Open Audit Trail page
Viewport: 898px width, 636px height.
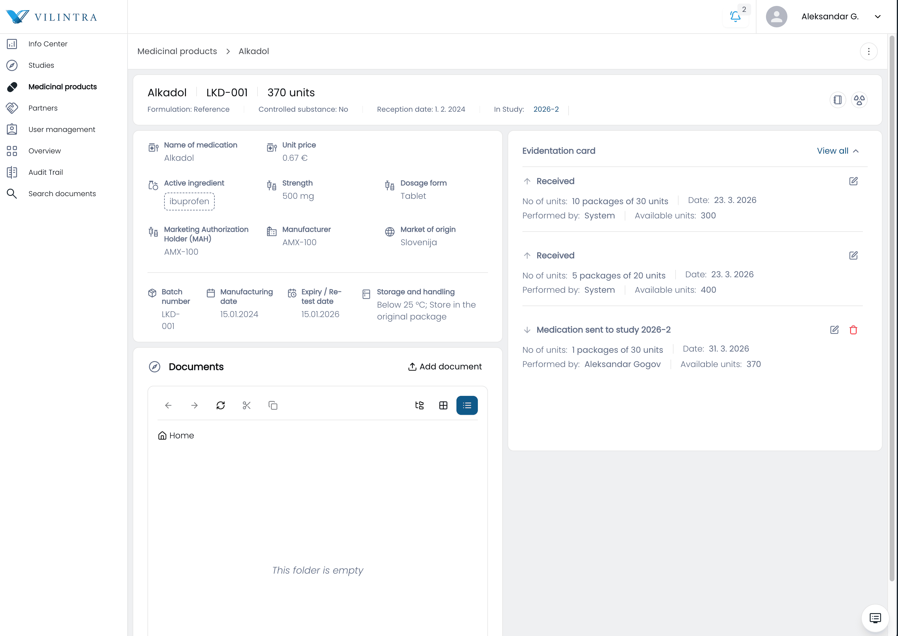point(45,172)
